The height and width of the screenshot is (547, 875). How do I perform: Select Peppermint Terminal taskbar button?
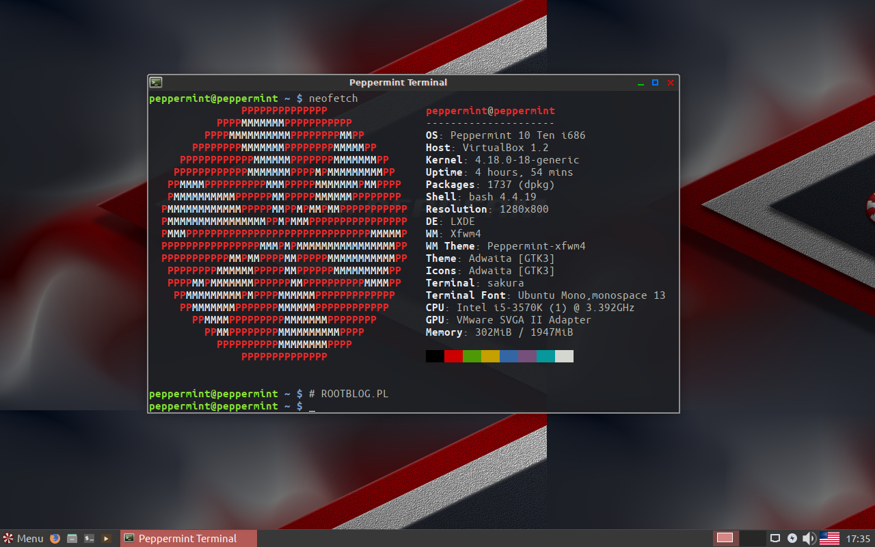point(189,539)
